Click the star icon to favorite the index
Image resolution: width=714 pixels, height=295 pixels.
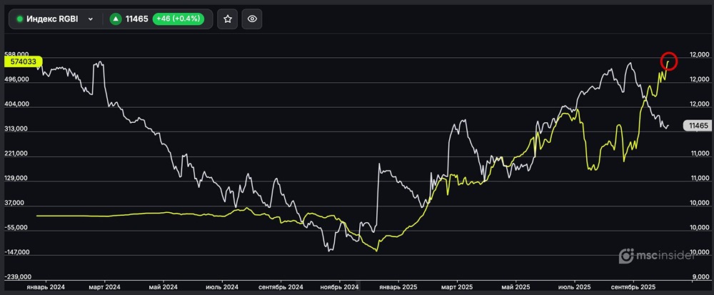pos(228,19)
